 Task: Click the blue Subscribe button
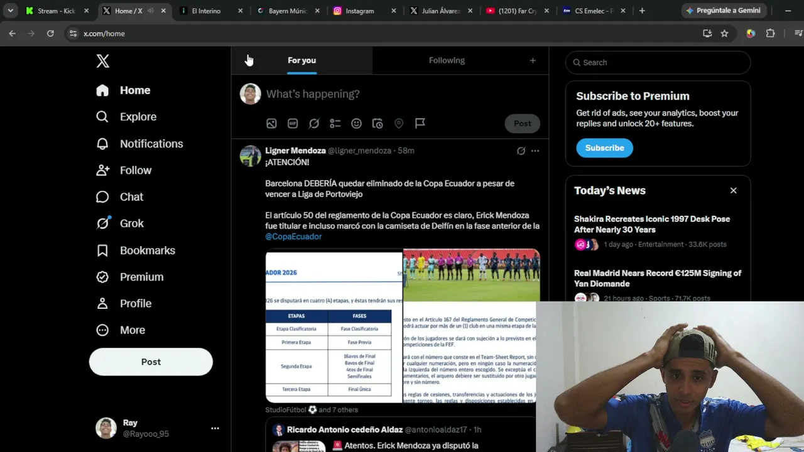coord(605,148)
